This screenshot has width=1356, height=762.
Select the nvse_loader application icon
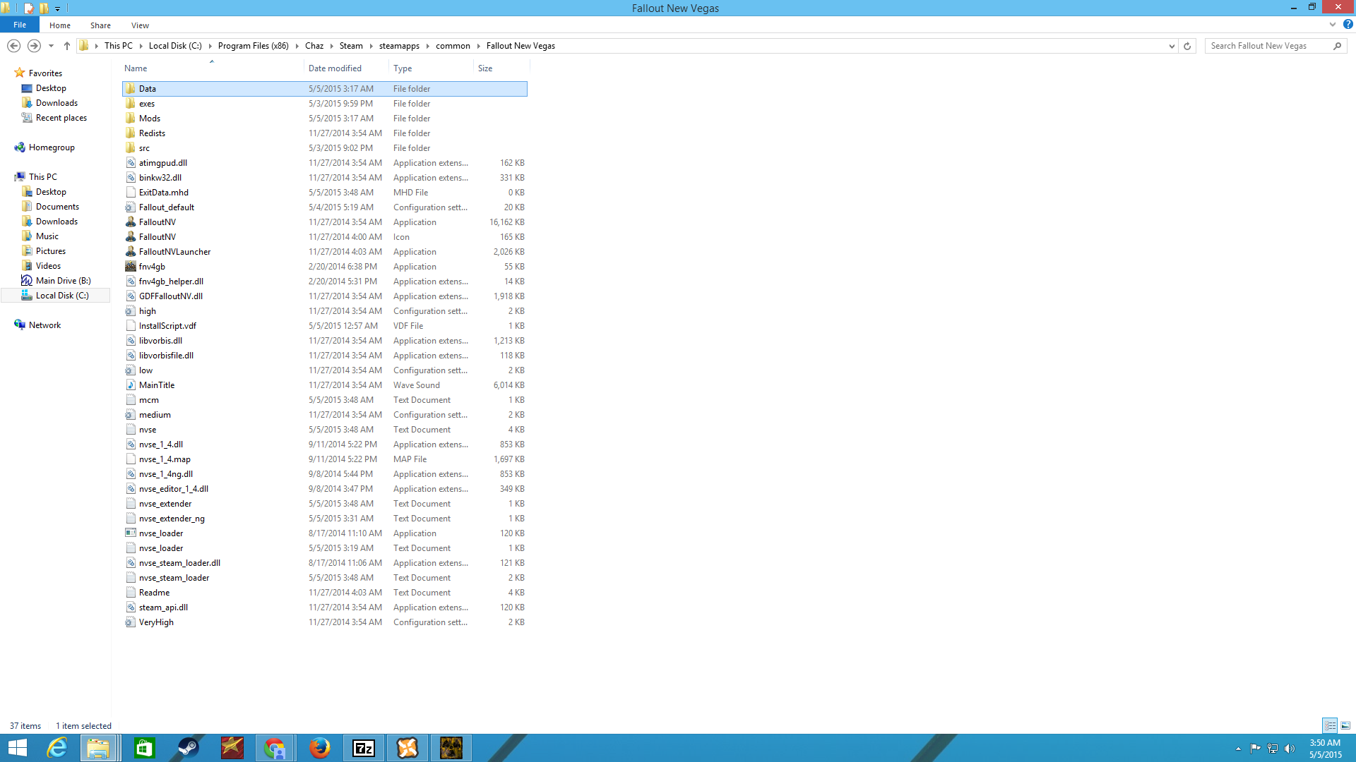click(131, 533)
